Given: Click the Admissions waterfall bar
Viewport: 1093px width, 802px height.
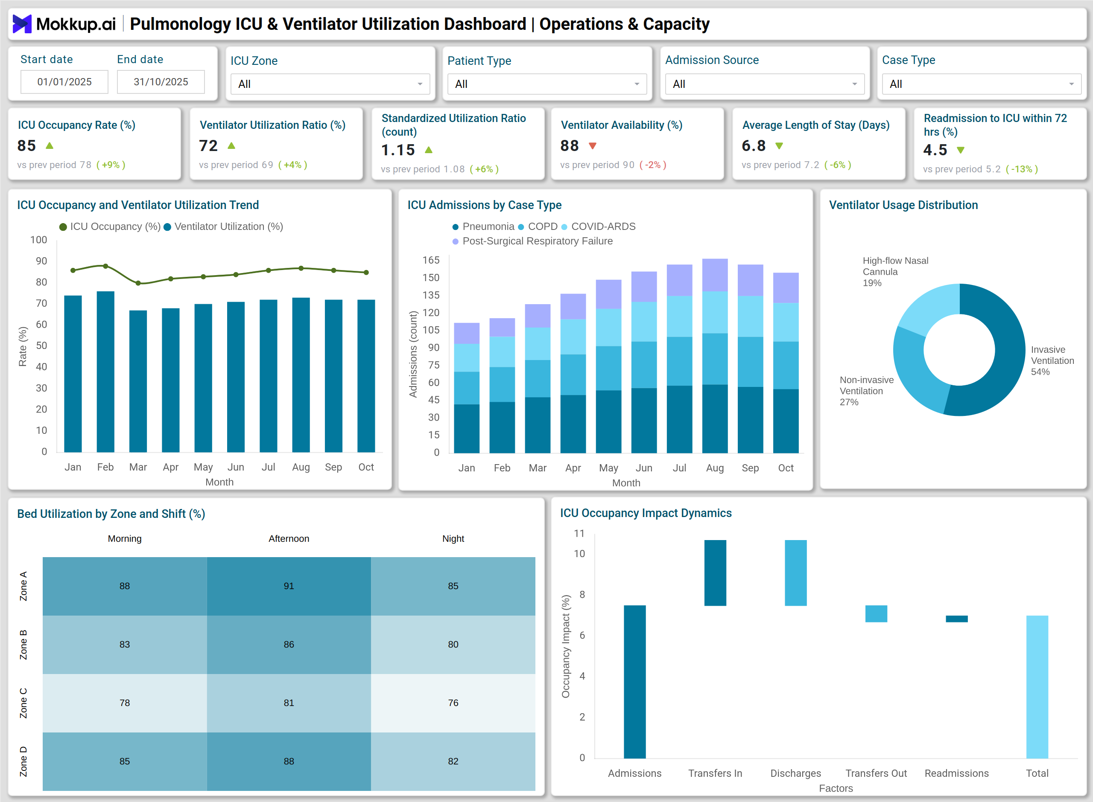Looking at the screenshot, I should (634, 682).
